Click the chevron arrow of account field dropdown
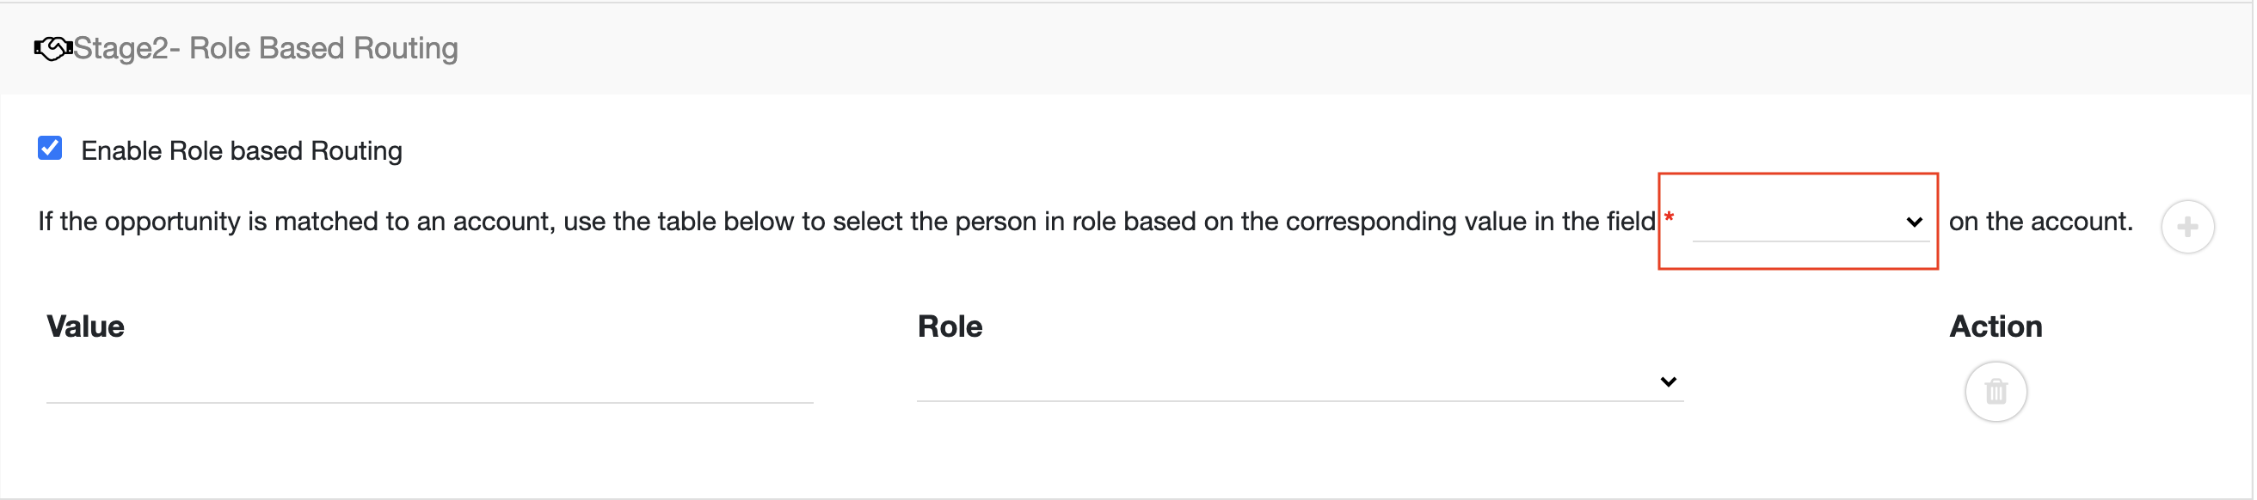The image size is (2257, 500). coord(1915,222)
